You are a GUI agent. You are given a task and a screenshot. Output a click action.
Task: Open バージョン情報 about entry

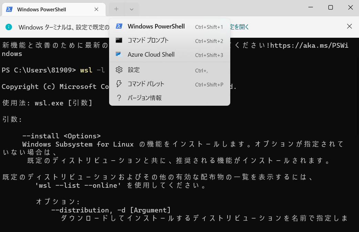tap(170, 98)
